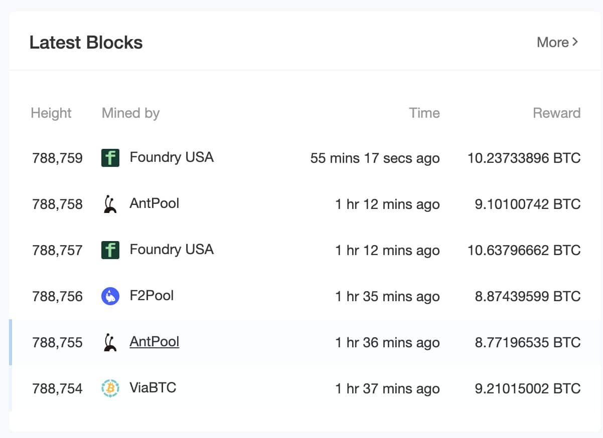
Task: Open More latest blocks link
Action: [x=557, y=42]
